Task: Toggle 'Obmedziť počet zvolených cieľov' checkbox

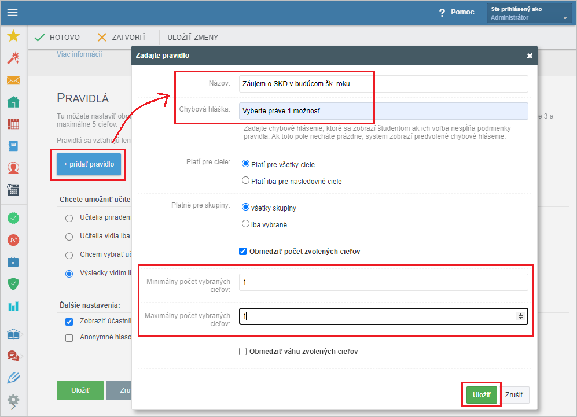Action: pos(243,252)
